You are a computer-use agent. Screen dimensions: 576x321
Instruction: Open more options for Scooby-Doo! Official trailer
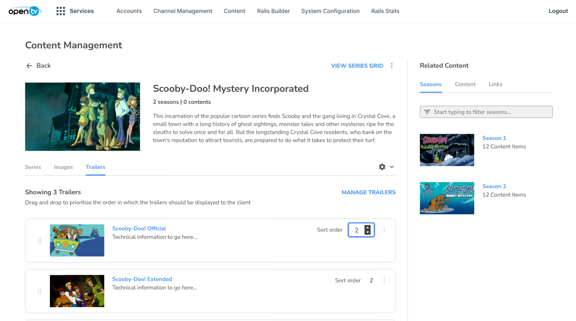[384, 230]
